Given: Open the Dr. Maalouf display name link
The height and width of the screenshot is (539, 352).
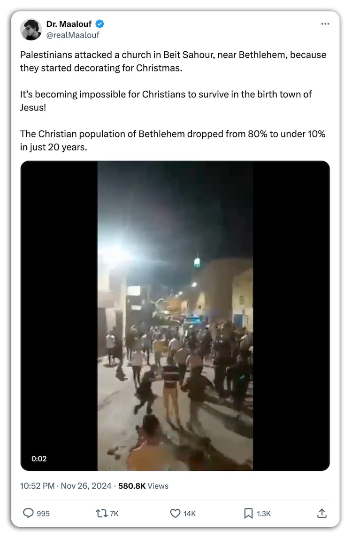Looking at the screenshot, I should (x=69, y=24).
